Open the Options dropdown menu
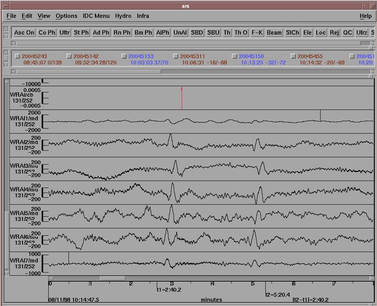The width and height of the screenshot is (377, 306). 66,16
